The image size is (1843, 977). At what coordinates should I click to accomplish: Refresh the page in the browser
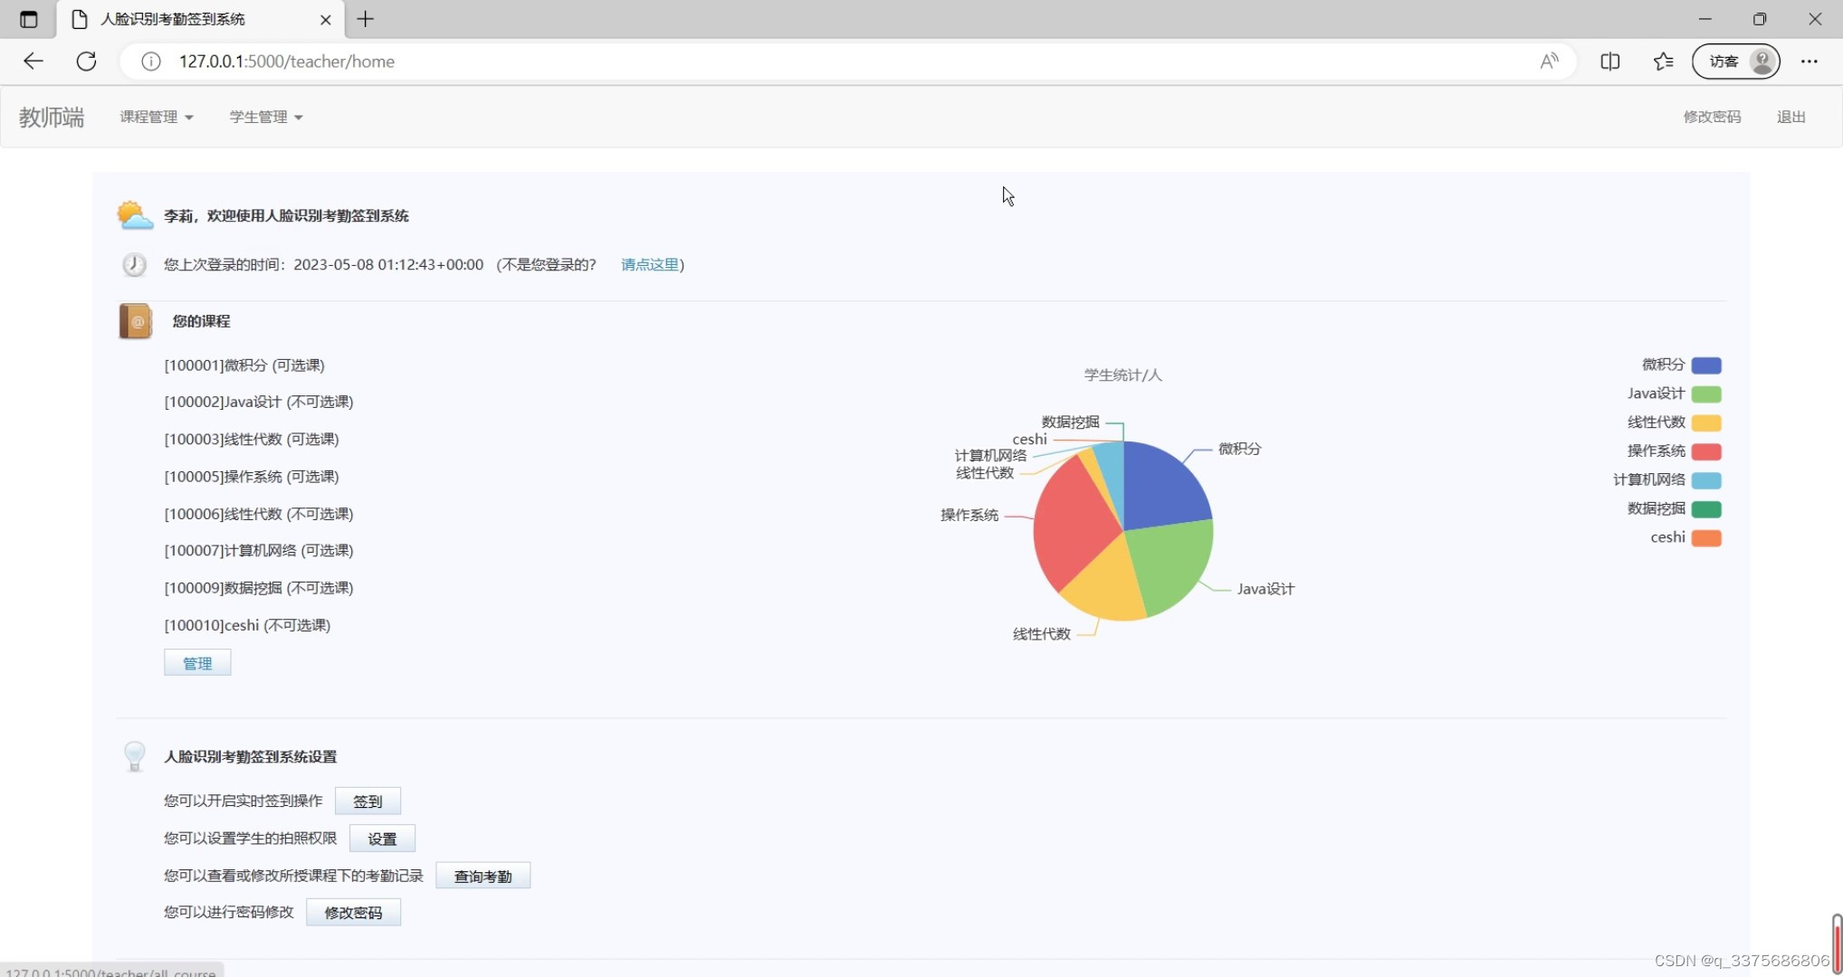(86, 61)
